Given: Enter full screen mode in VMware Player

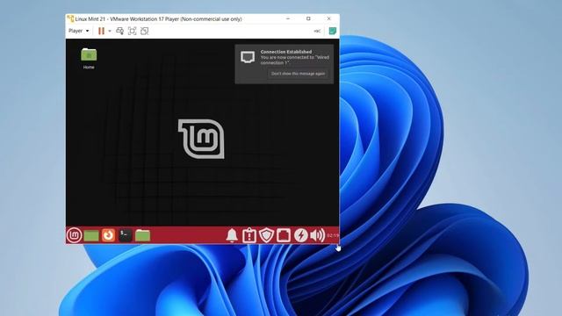Looking at the screenshot, I should [x=133, y=32].
